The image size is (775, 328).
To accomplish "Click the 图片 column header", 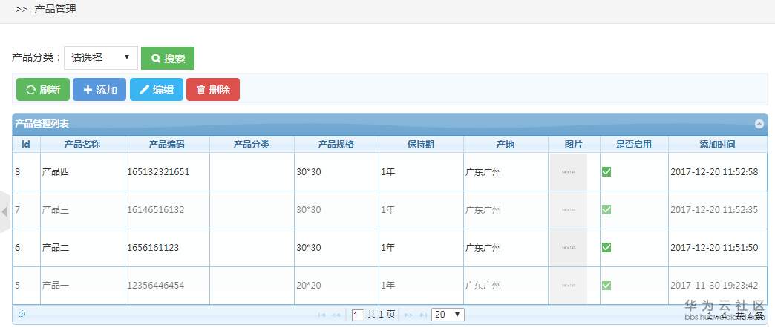I will (573, 144).
